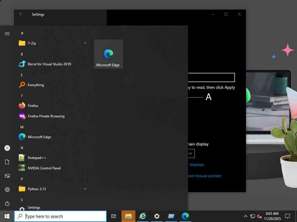Open Task View on the taskbar
The image size is (297, 222).
click(x=114, y=216)
